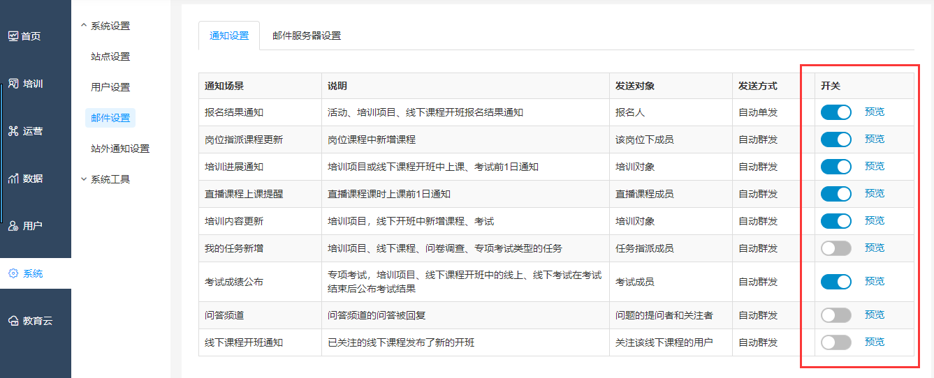The width and height of the screenshot is (934, 378).
Task: Click the 运营 operations icon in sidebar
Action: click(x=13, y=131)
